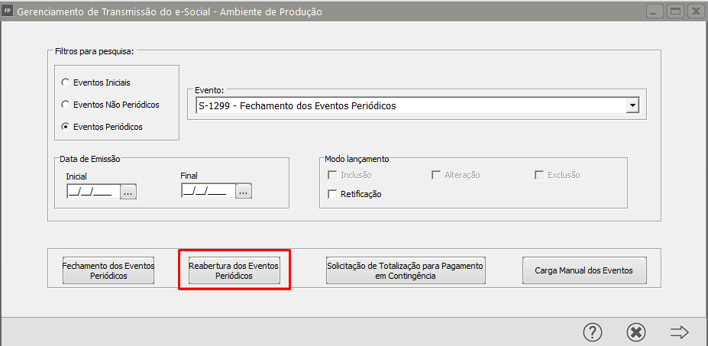Tick the Inclusão checkbox
This screenshot has height=346, width=708.
coord(332,175)
